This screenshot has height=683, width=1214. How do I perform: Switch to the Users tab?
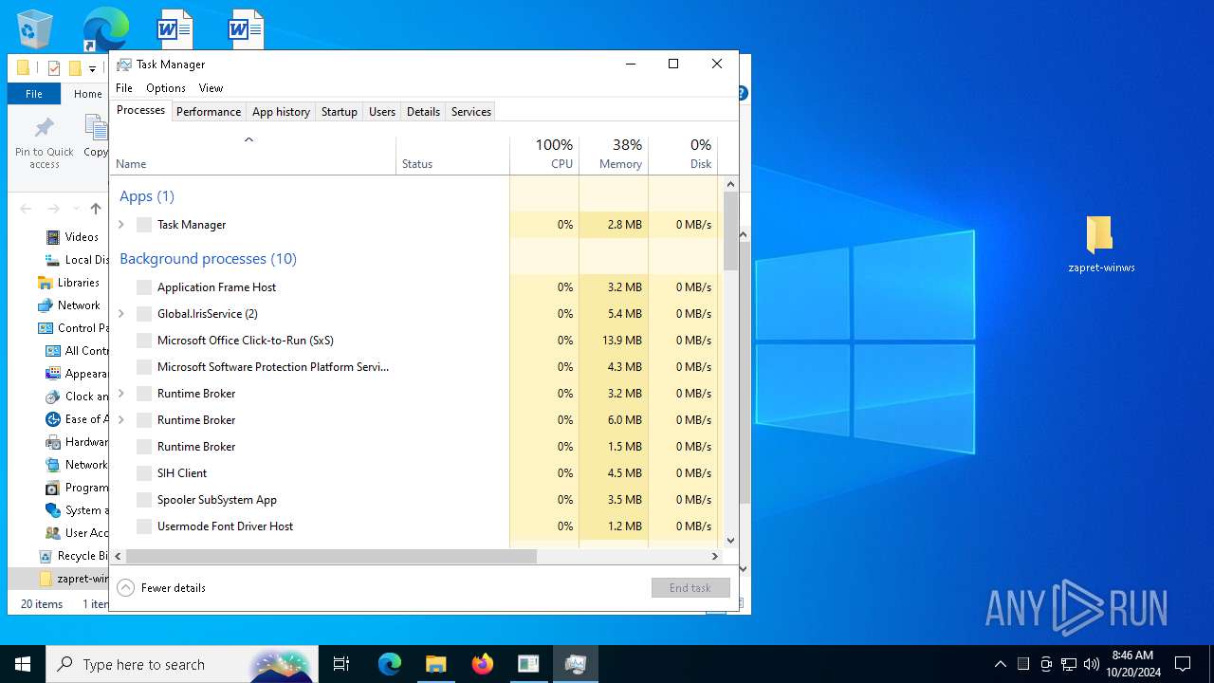(x=382, y=112)
